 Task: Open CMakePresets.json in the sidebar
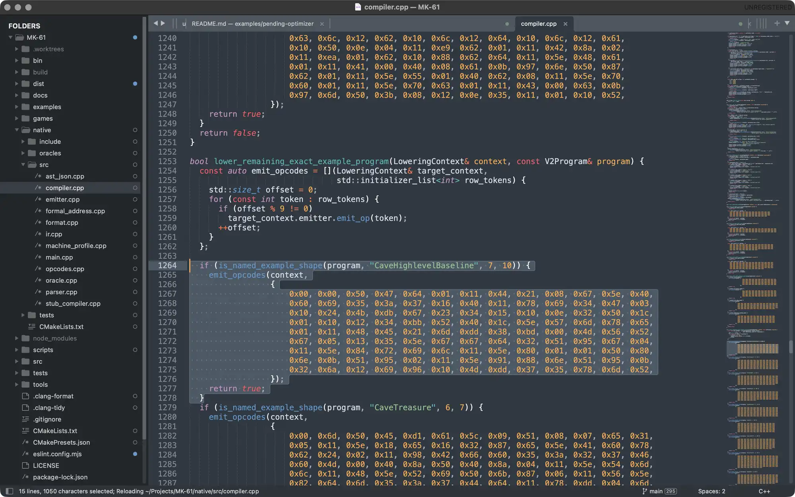(61, 442)
